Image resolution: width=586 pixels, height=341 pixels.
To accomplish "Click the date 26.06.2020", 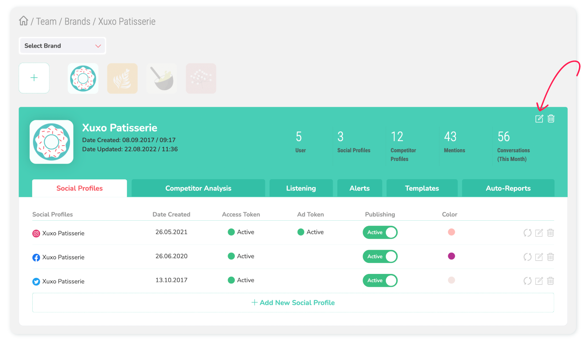I will [171, 256].
